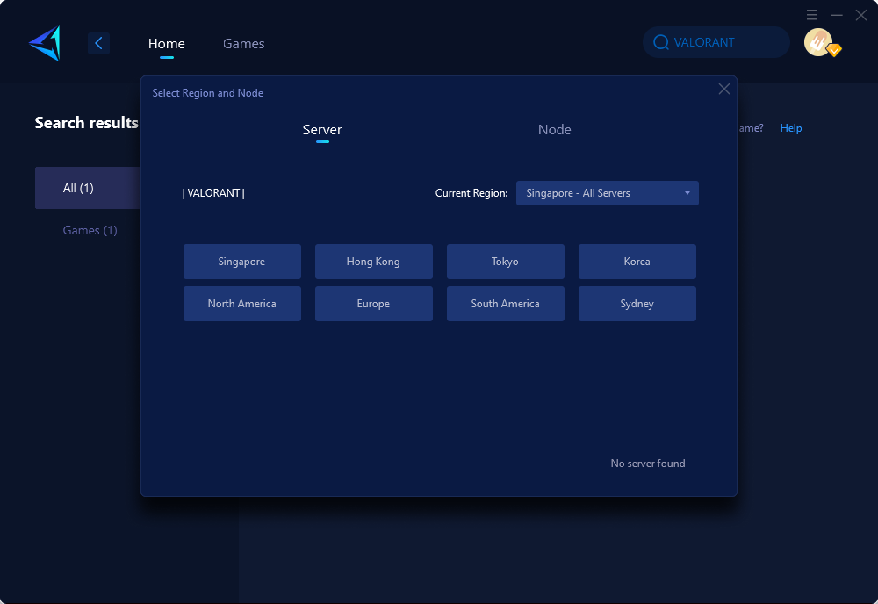The image size is (878, 604).
Task: Choose the Hong Kong server
Action: [x=373, y=262]
